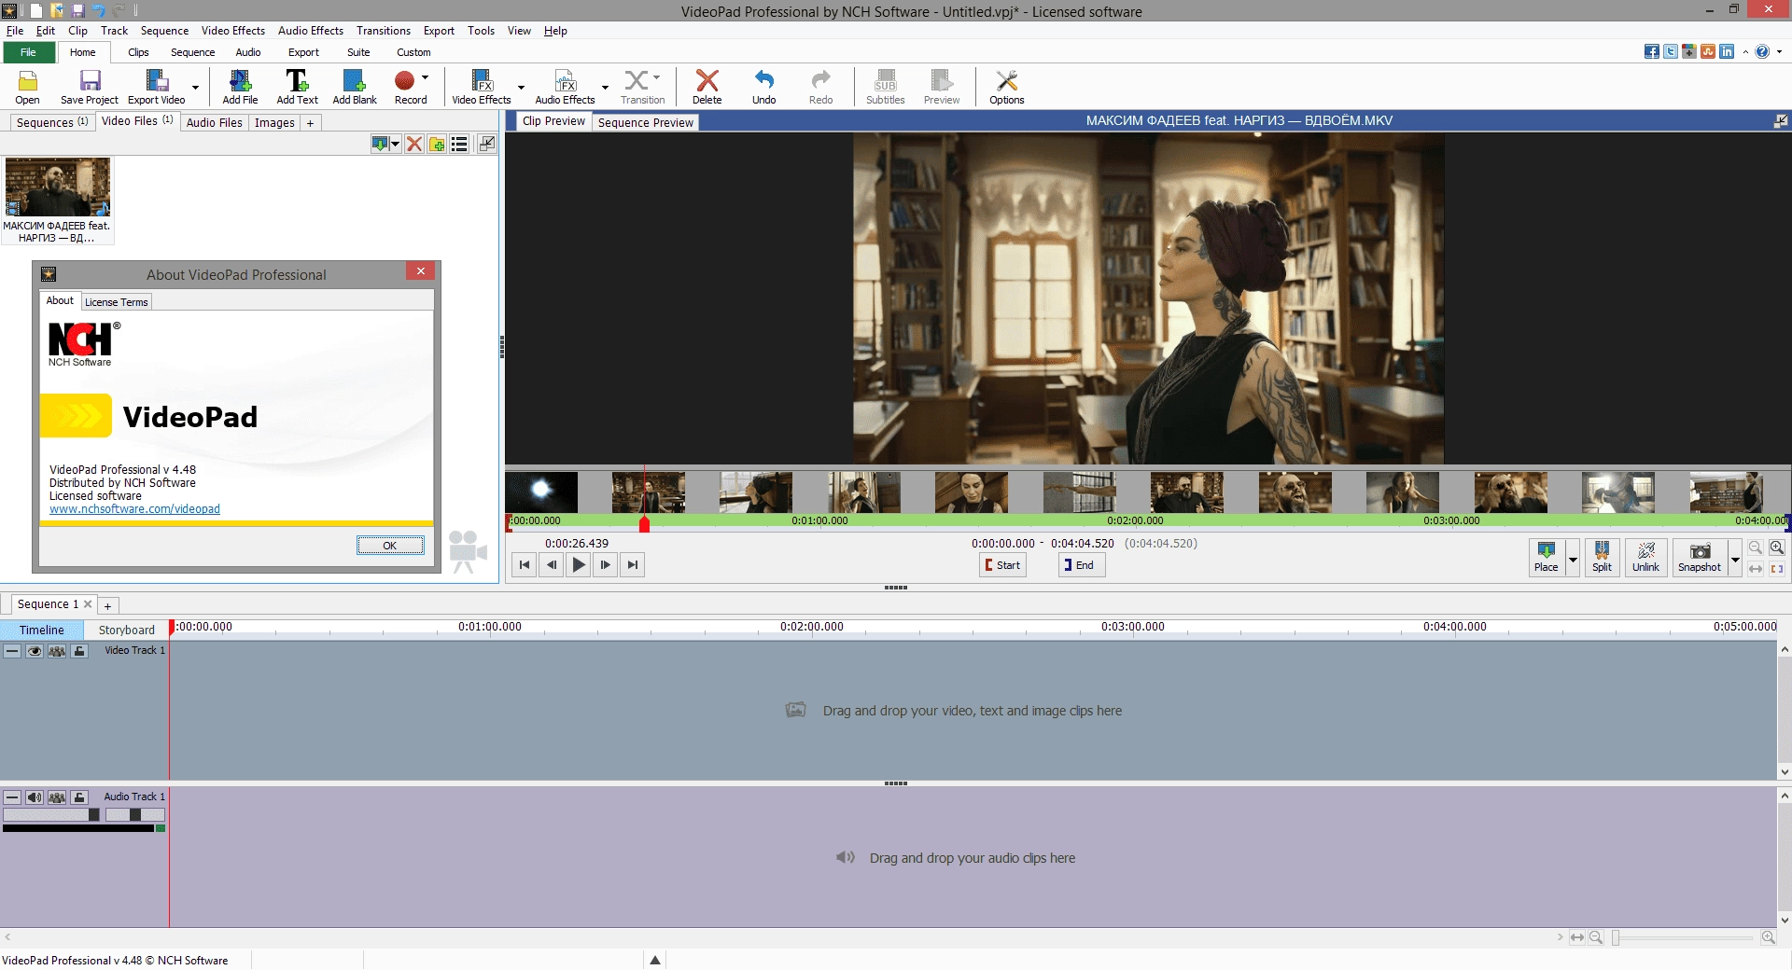Expand the Export Video dropdown arrow

195,87
